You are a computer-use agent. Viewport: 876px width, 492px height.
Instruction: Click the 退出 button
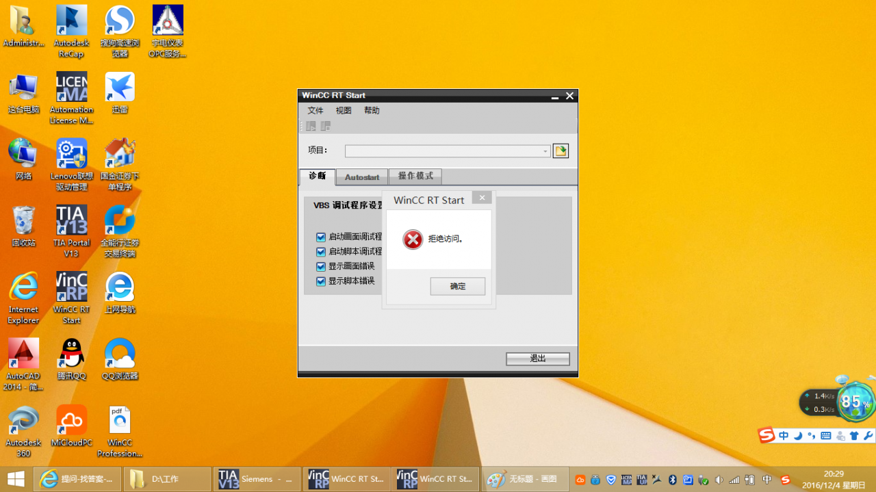coord(538,359)
